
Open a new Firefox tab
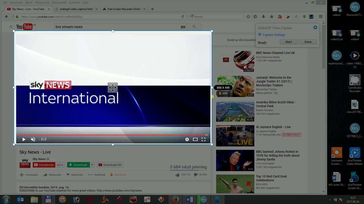(x=152, y=9)
